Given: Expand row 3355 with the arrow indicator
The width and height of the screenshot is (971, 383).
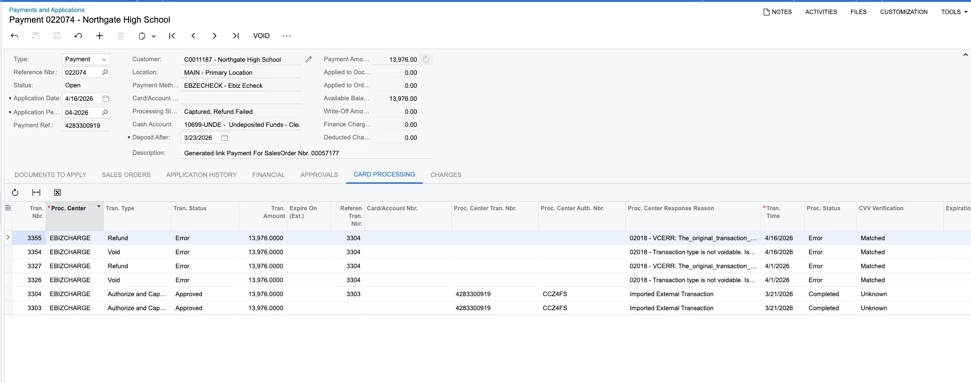Looking at the screenshot, I should point(8,237).
